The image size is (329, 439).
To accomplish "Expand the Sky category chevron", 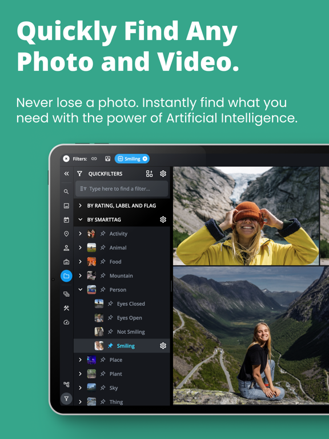I will (x=80, y=388).
